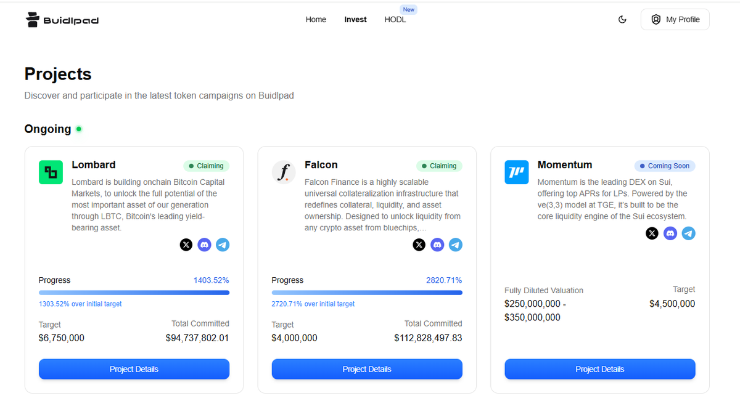The image size is (740, 417).
Task: Click the Momentum description text
Action: pos(612,200)
